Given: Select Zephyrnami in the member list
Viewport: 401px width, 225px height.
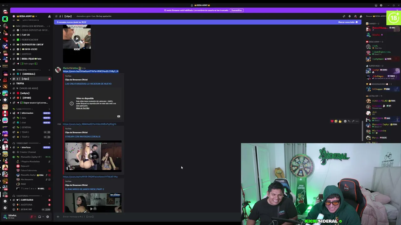Looking at the screenshot, I should 382,59.
